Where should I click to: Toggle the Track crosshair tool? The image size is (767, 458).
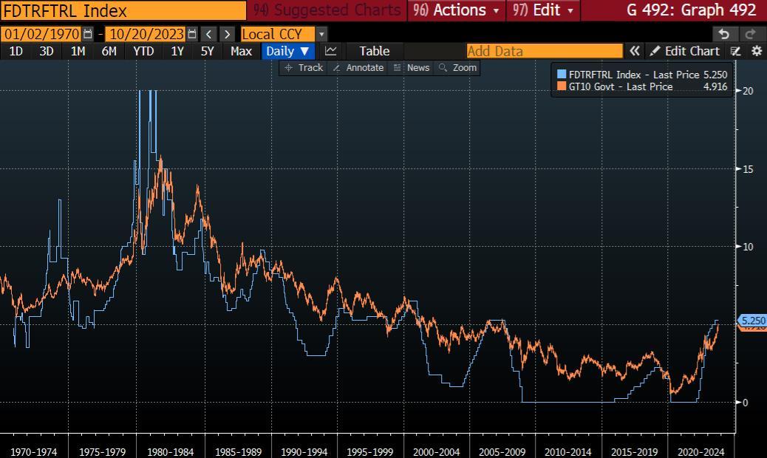[x=304, y=67]
